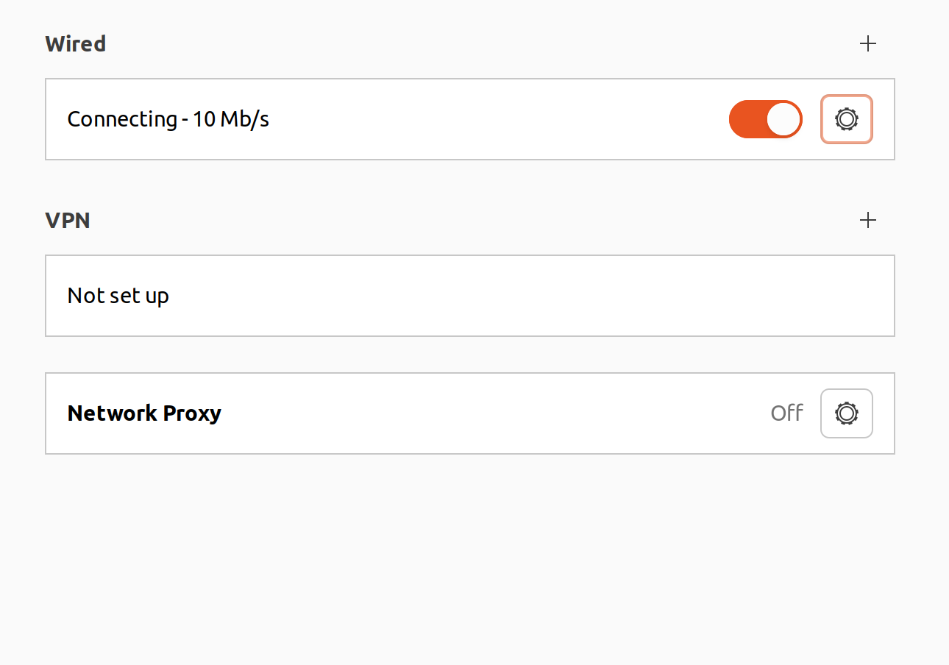Click the "10 Mb/s" speed text

click(x=231, y=119)
